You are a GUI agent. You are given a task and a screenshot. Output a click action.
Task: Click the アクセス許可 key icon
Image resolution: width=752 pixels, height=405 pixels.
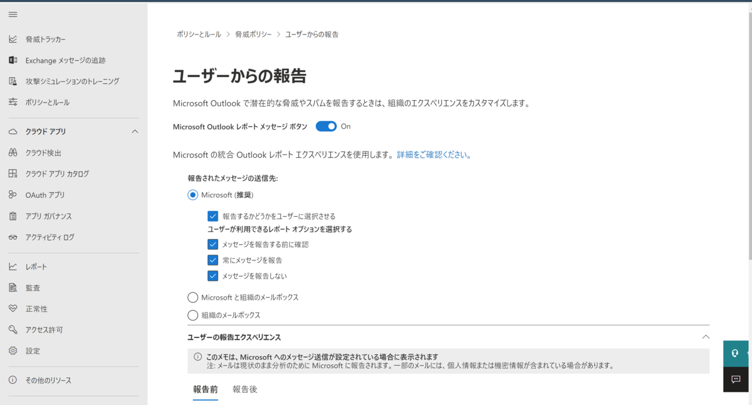13,330
